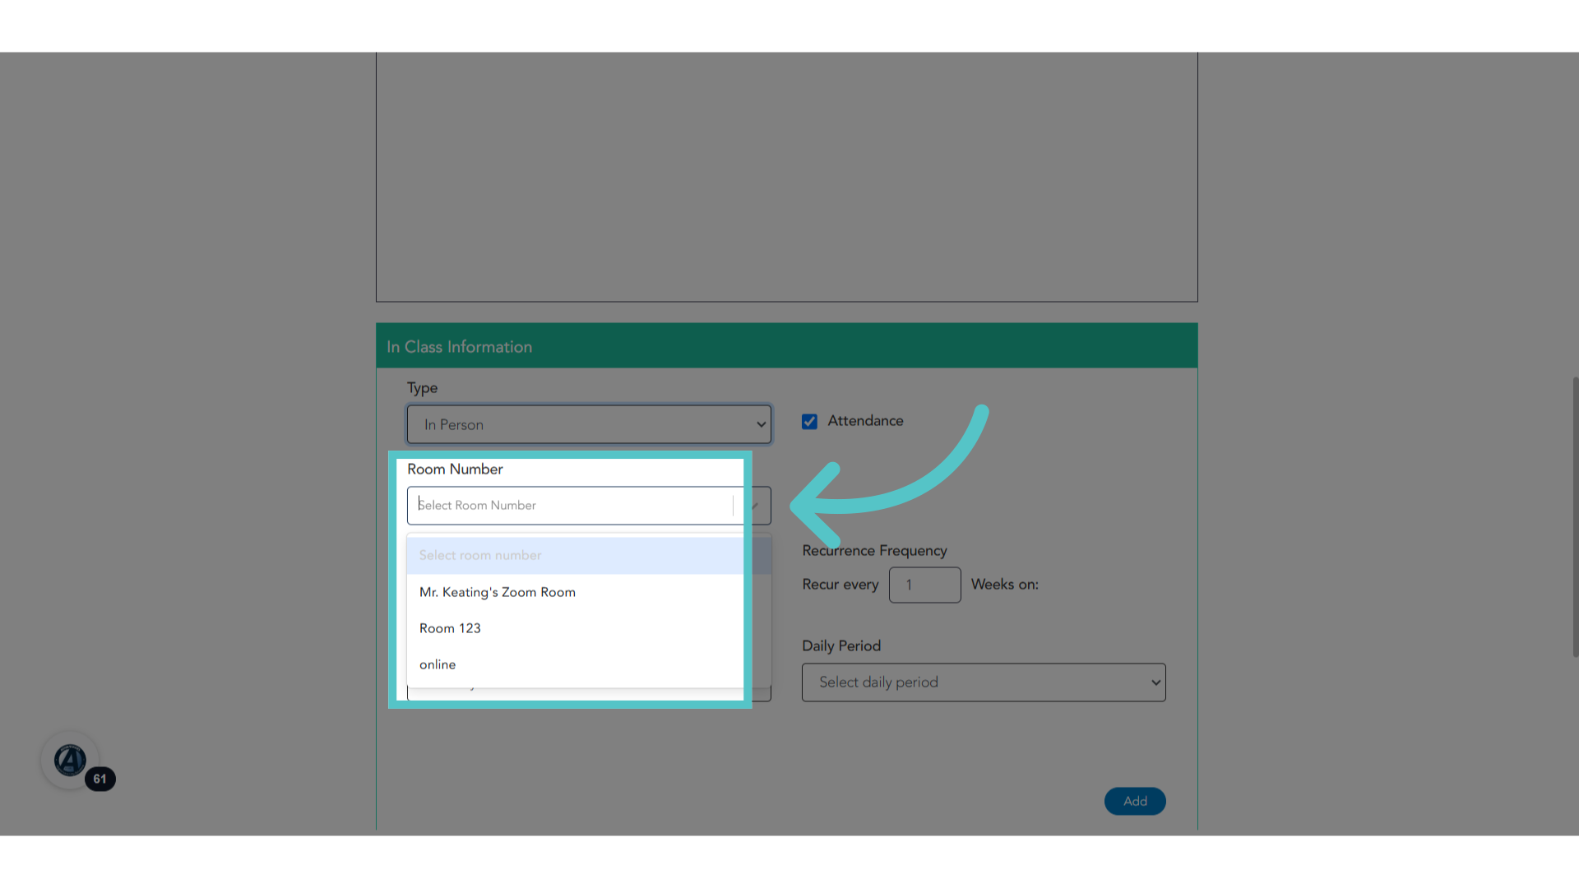Click the In Class Information header
The width and height of the screenshot is (1579, 888).
pos(787,346)
